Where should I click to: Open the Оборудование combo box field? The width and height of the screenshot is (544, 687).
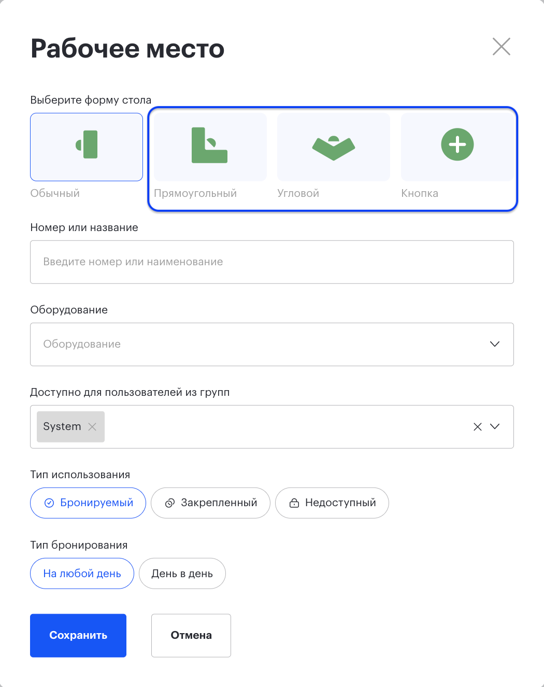272,345
